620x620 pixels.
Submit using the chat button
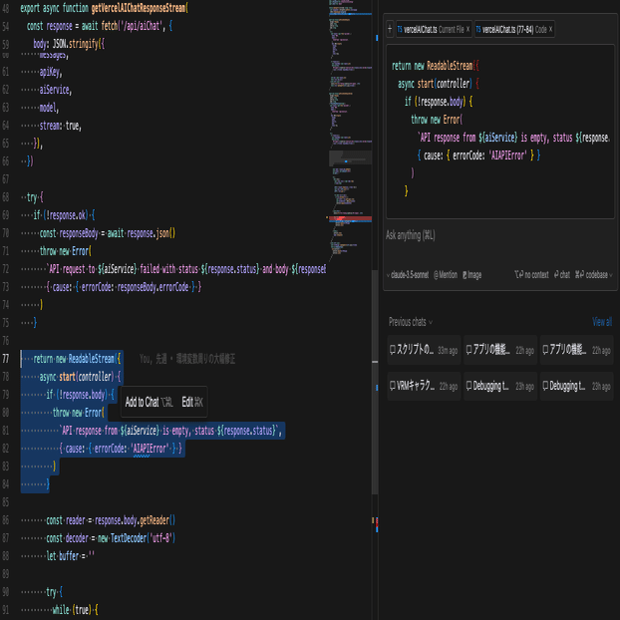pos(562,274)
